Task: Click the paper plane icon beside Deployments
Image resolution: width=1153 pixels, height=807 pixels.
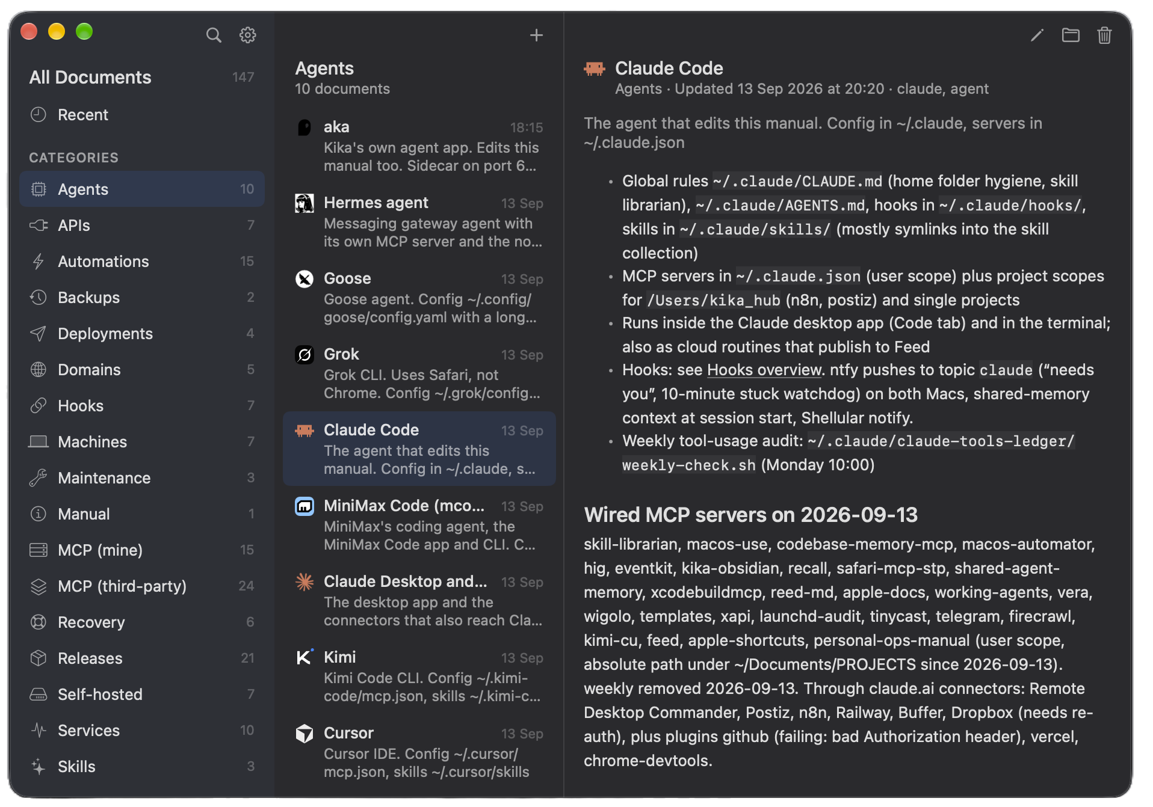Action: point(39,334)
